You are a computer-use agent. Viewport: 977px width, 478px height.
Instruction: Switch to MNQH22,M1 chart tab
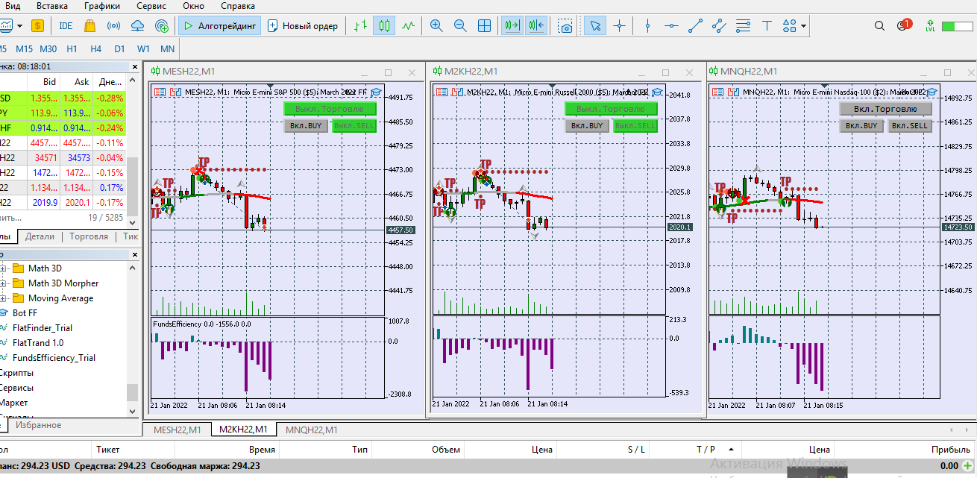pyautogui.click(x=311, y=430)
